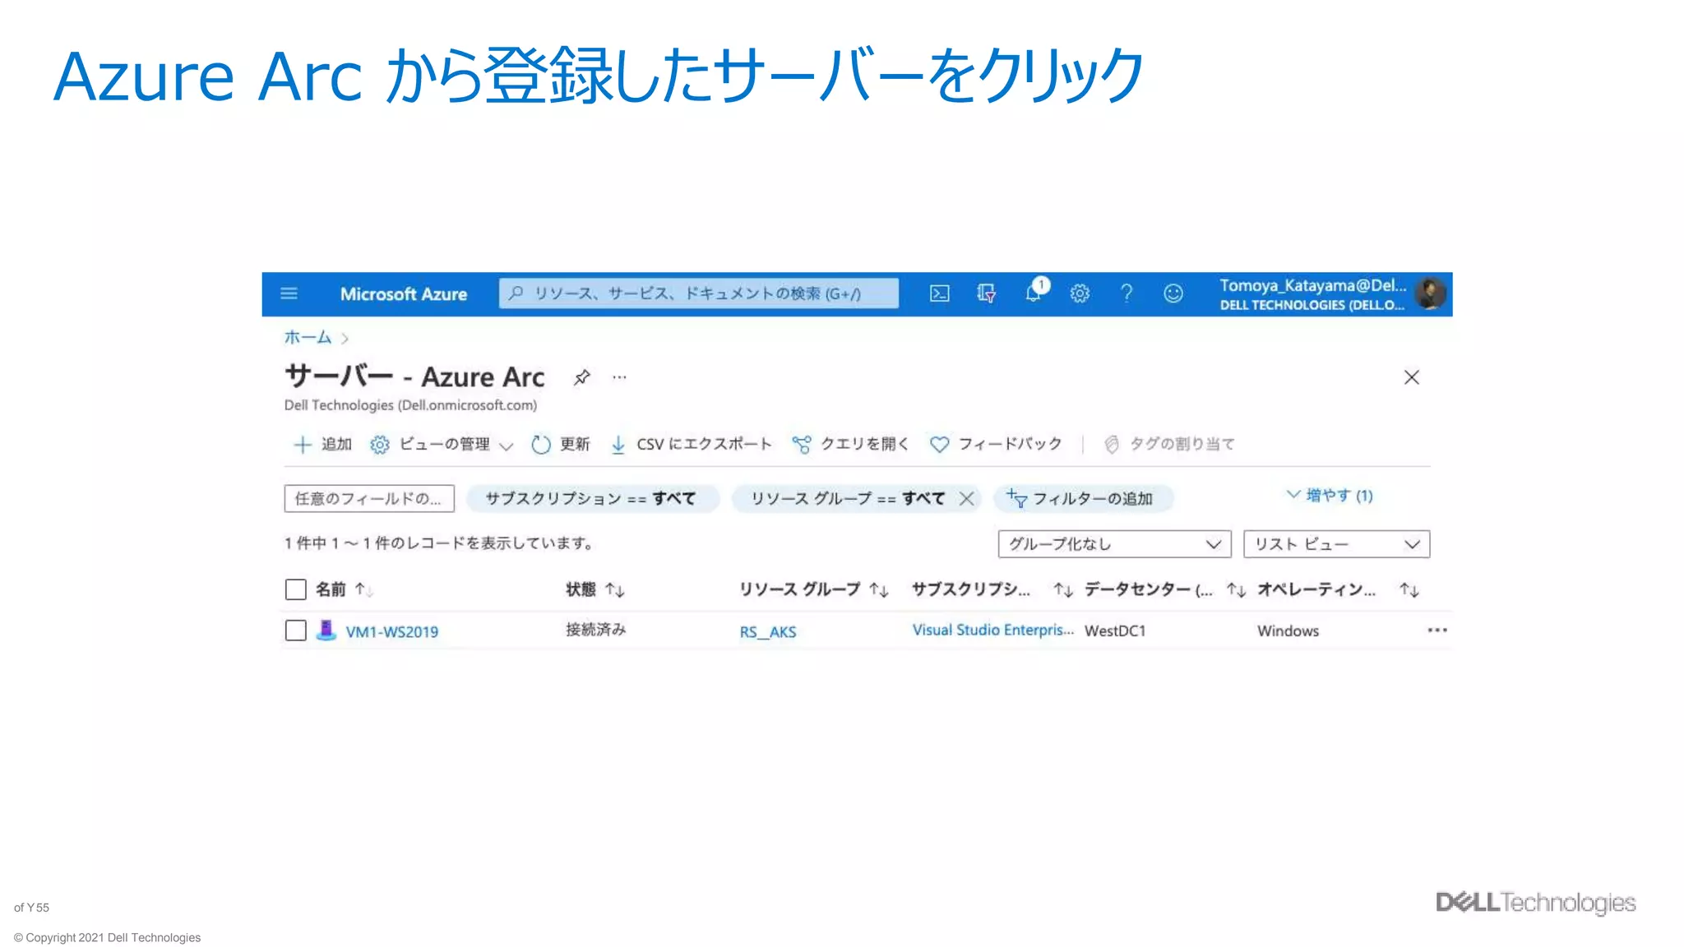Click the フィードバック heart button
Screen dimensions: 1684x947
tap(996, 445)
